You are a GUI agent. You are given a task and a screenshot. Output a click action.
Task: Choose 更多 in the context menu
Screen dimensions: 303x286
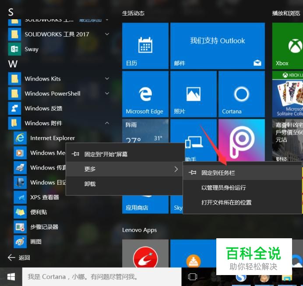[125, 169]
